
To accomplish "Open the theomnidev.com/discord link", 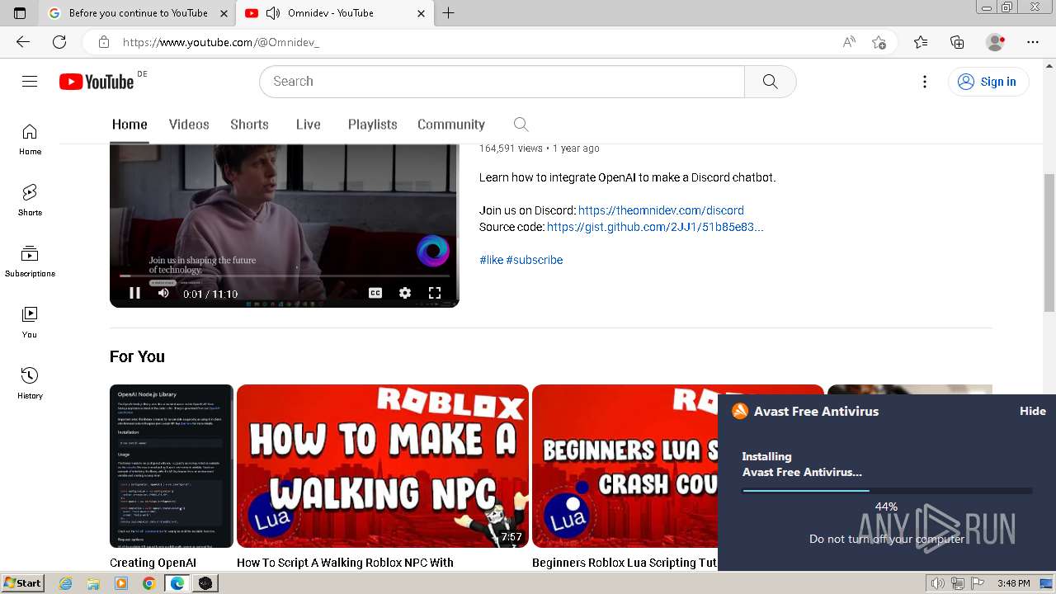I will coord(661,210).
